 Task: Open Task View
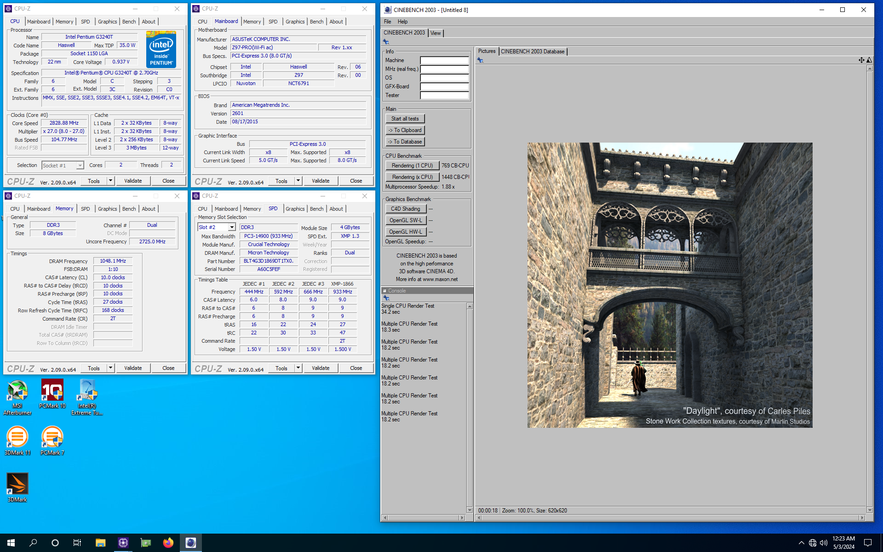pyautogui.click(x=77, y=543)
